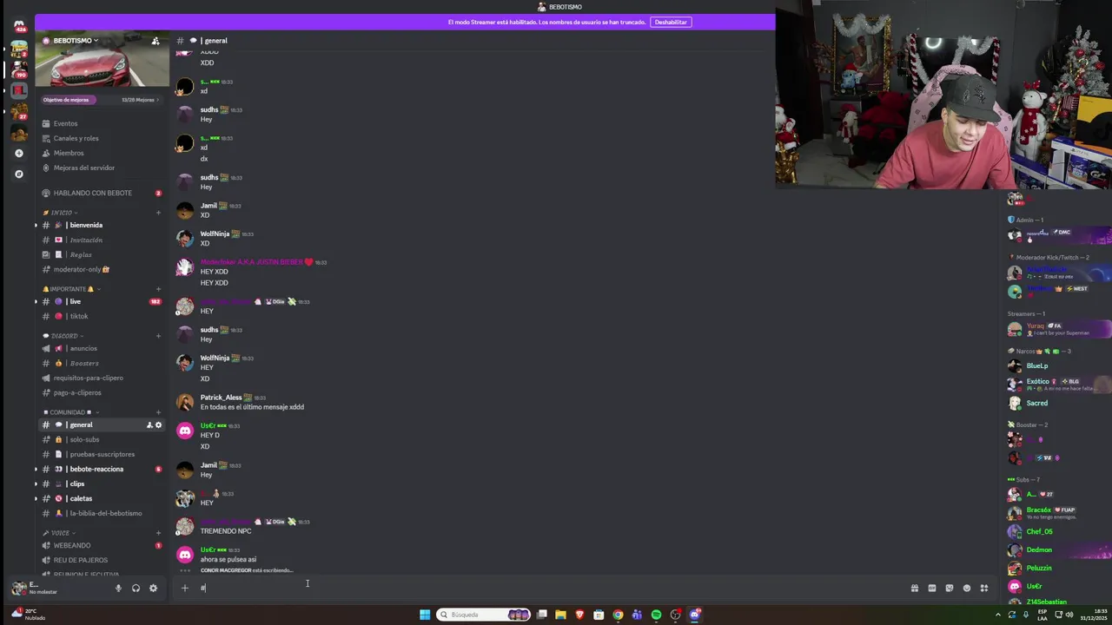This screenshot has height=625, width=1112.
Task: Toggle headphones deafen in user panel
Action: pos(136,588)
